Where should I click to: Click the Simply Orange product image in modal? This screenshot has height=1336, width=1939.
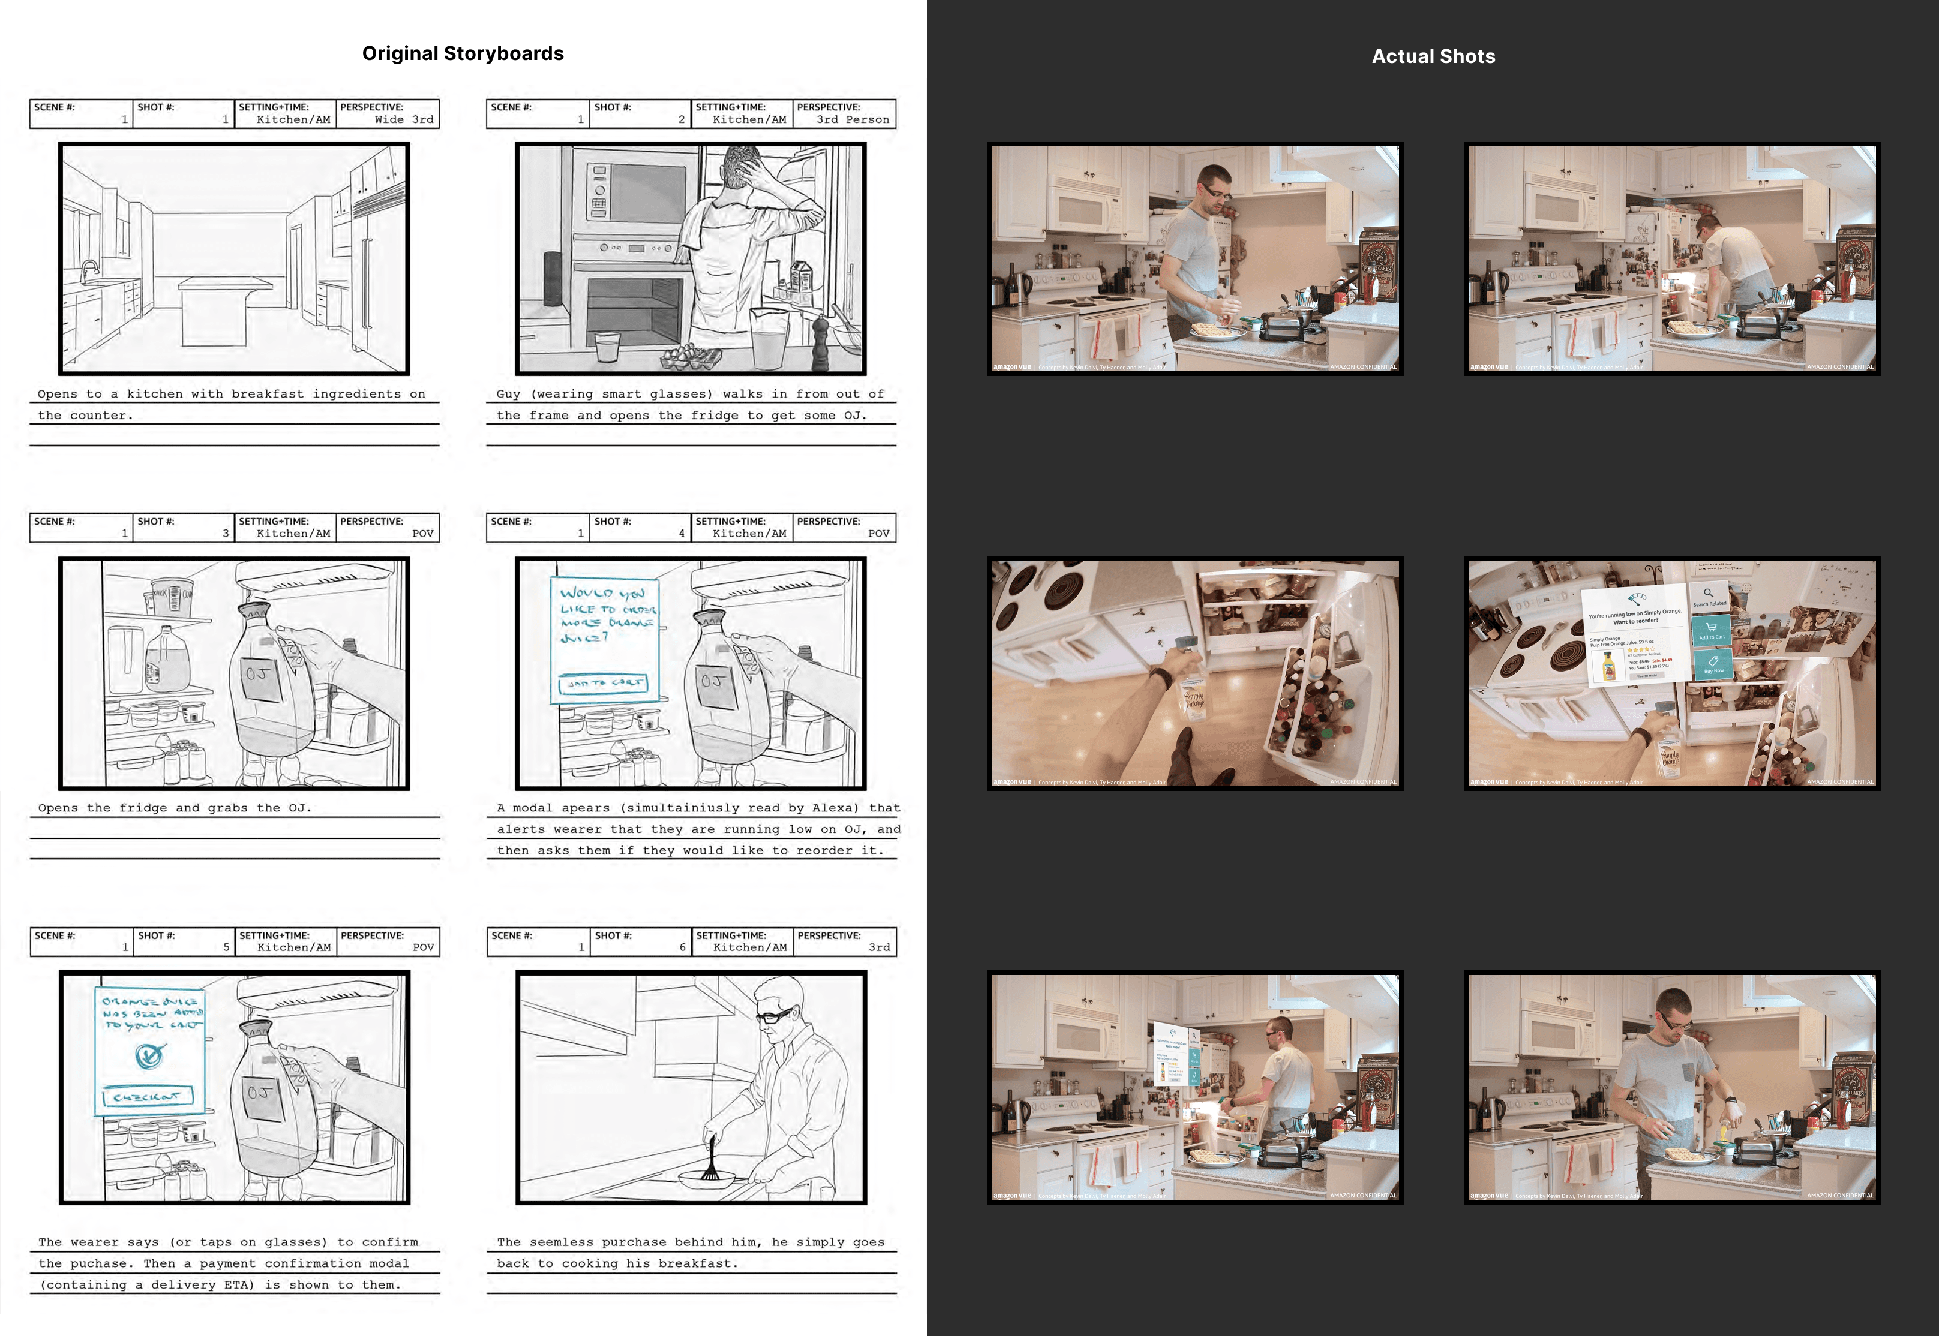[1609, 666]
